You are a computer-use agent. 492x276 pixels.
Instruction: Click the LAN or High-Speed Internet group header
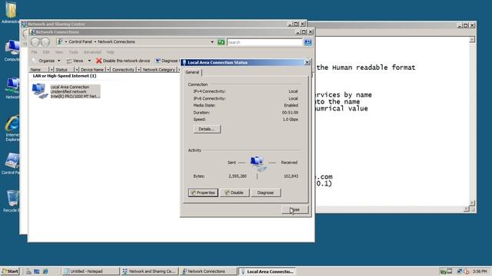coord(65,76)
